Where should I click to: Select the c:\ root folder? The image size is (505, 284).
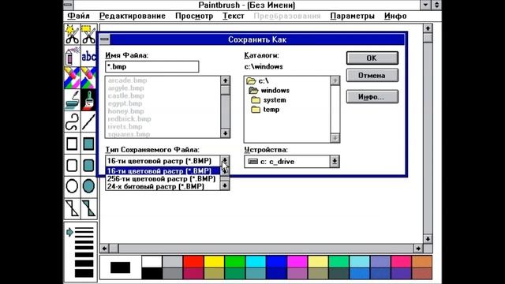257,80
